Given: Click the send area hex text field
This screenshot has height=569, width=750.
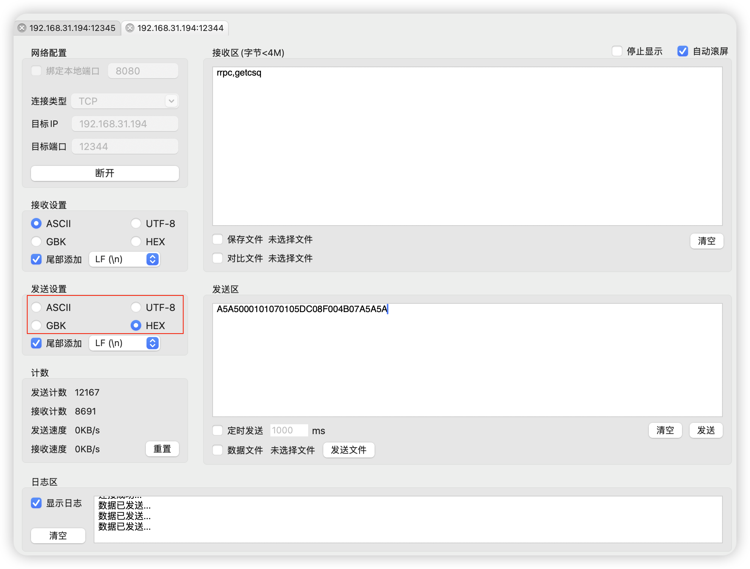Looking at the screenshot, I should tap(467, 359).
